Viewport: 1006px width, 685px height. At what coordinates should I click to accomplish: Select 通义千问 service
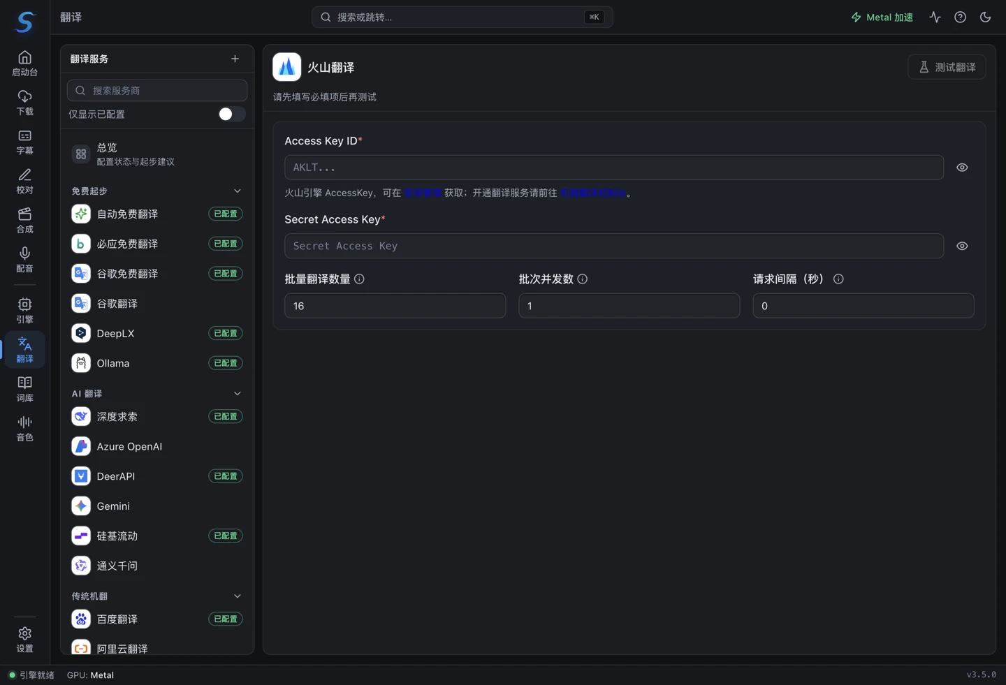pyautogui.click(x=157, y=566)
